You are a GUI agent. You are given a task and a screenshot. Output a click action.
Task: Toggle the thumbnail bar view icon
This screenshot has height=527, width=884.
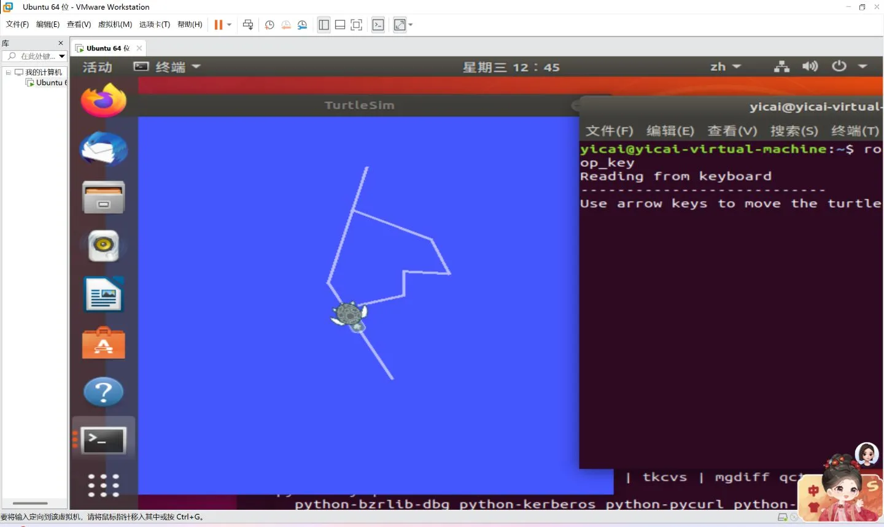coord(340,25)
